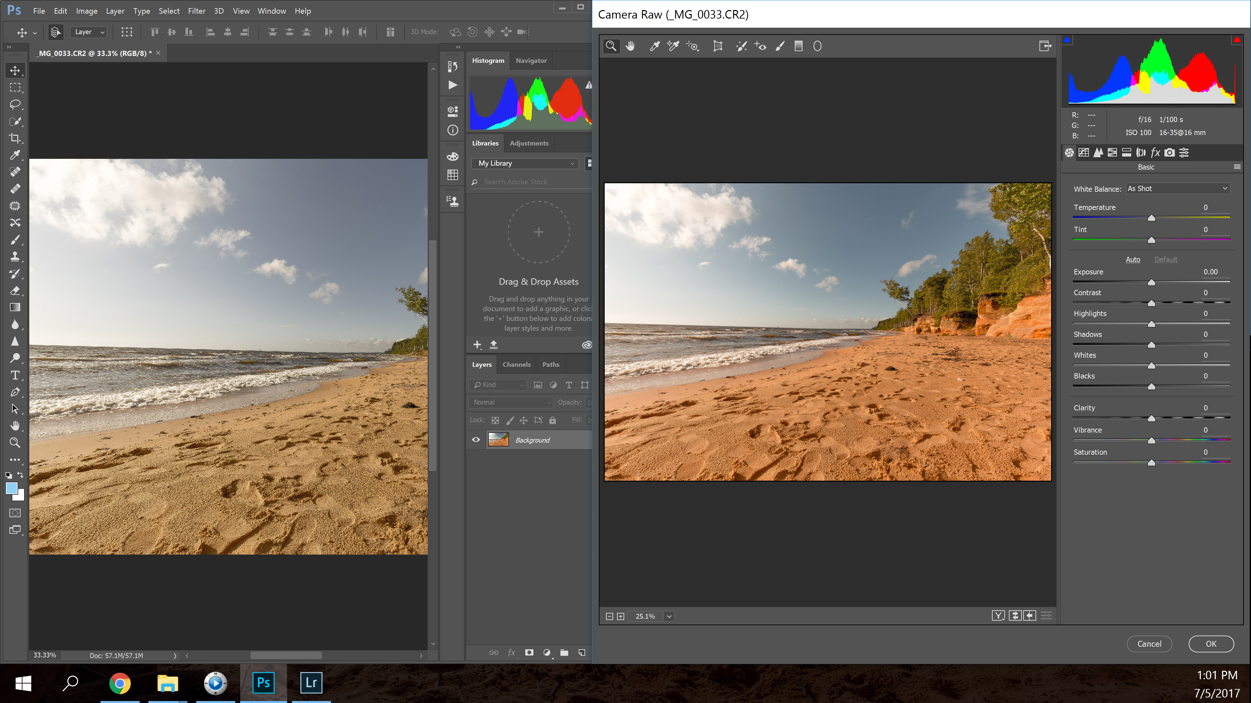
Task: Toggle Quick Mask mode in Photoshop
Action: (x=15, y=513)
